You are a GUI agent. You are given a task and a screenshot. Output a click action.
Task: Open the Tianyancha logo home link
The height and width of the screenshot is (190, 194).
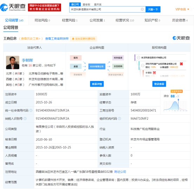(x=13, y=7)
